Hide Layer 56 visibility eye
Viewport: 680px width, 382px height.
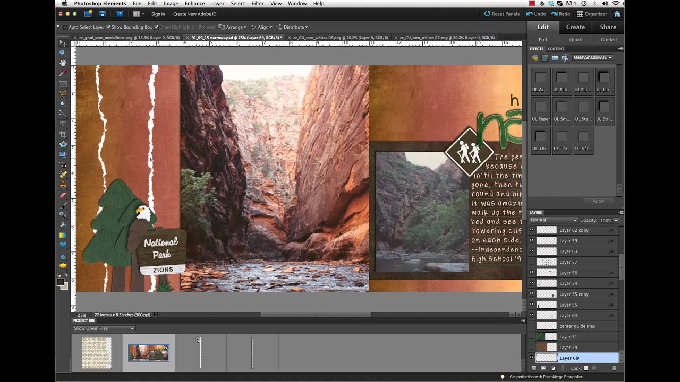(531, 272)
